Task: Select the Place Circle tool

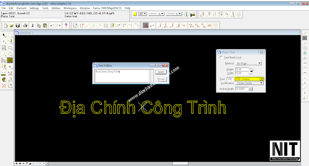Action: point(10,54)
